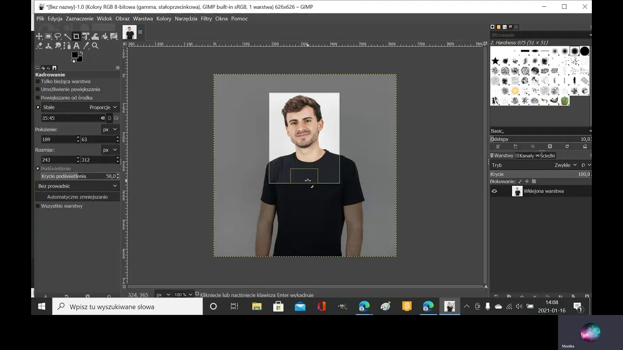Enable 'Tylko bieżąca warstwa' checkbox
The height and width of the screenshot is (350, 623).
pyautogui.click(x=38, y=82)
